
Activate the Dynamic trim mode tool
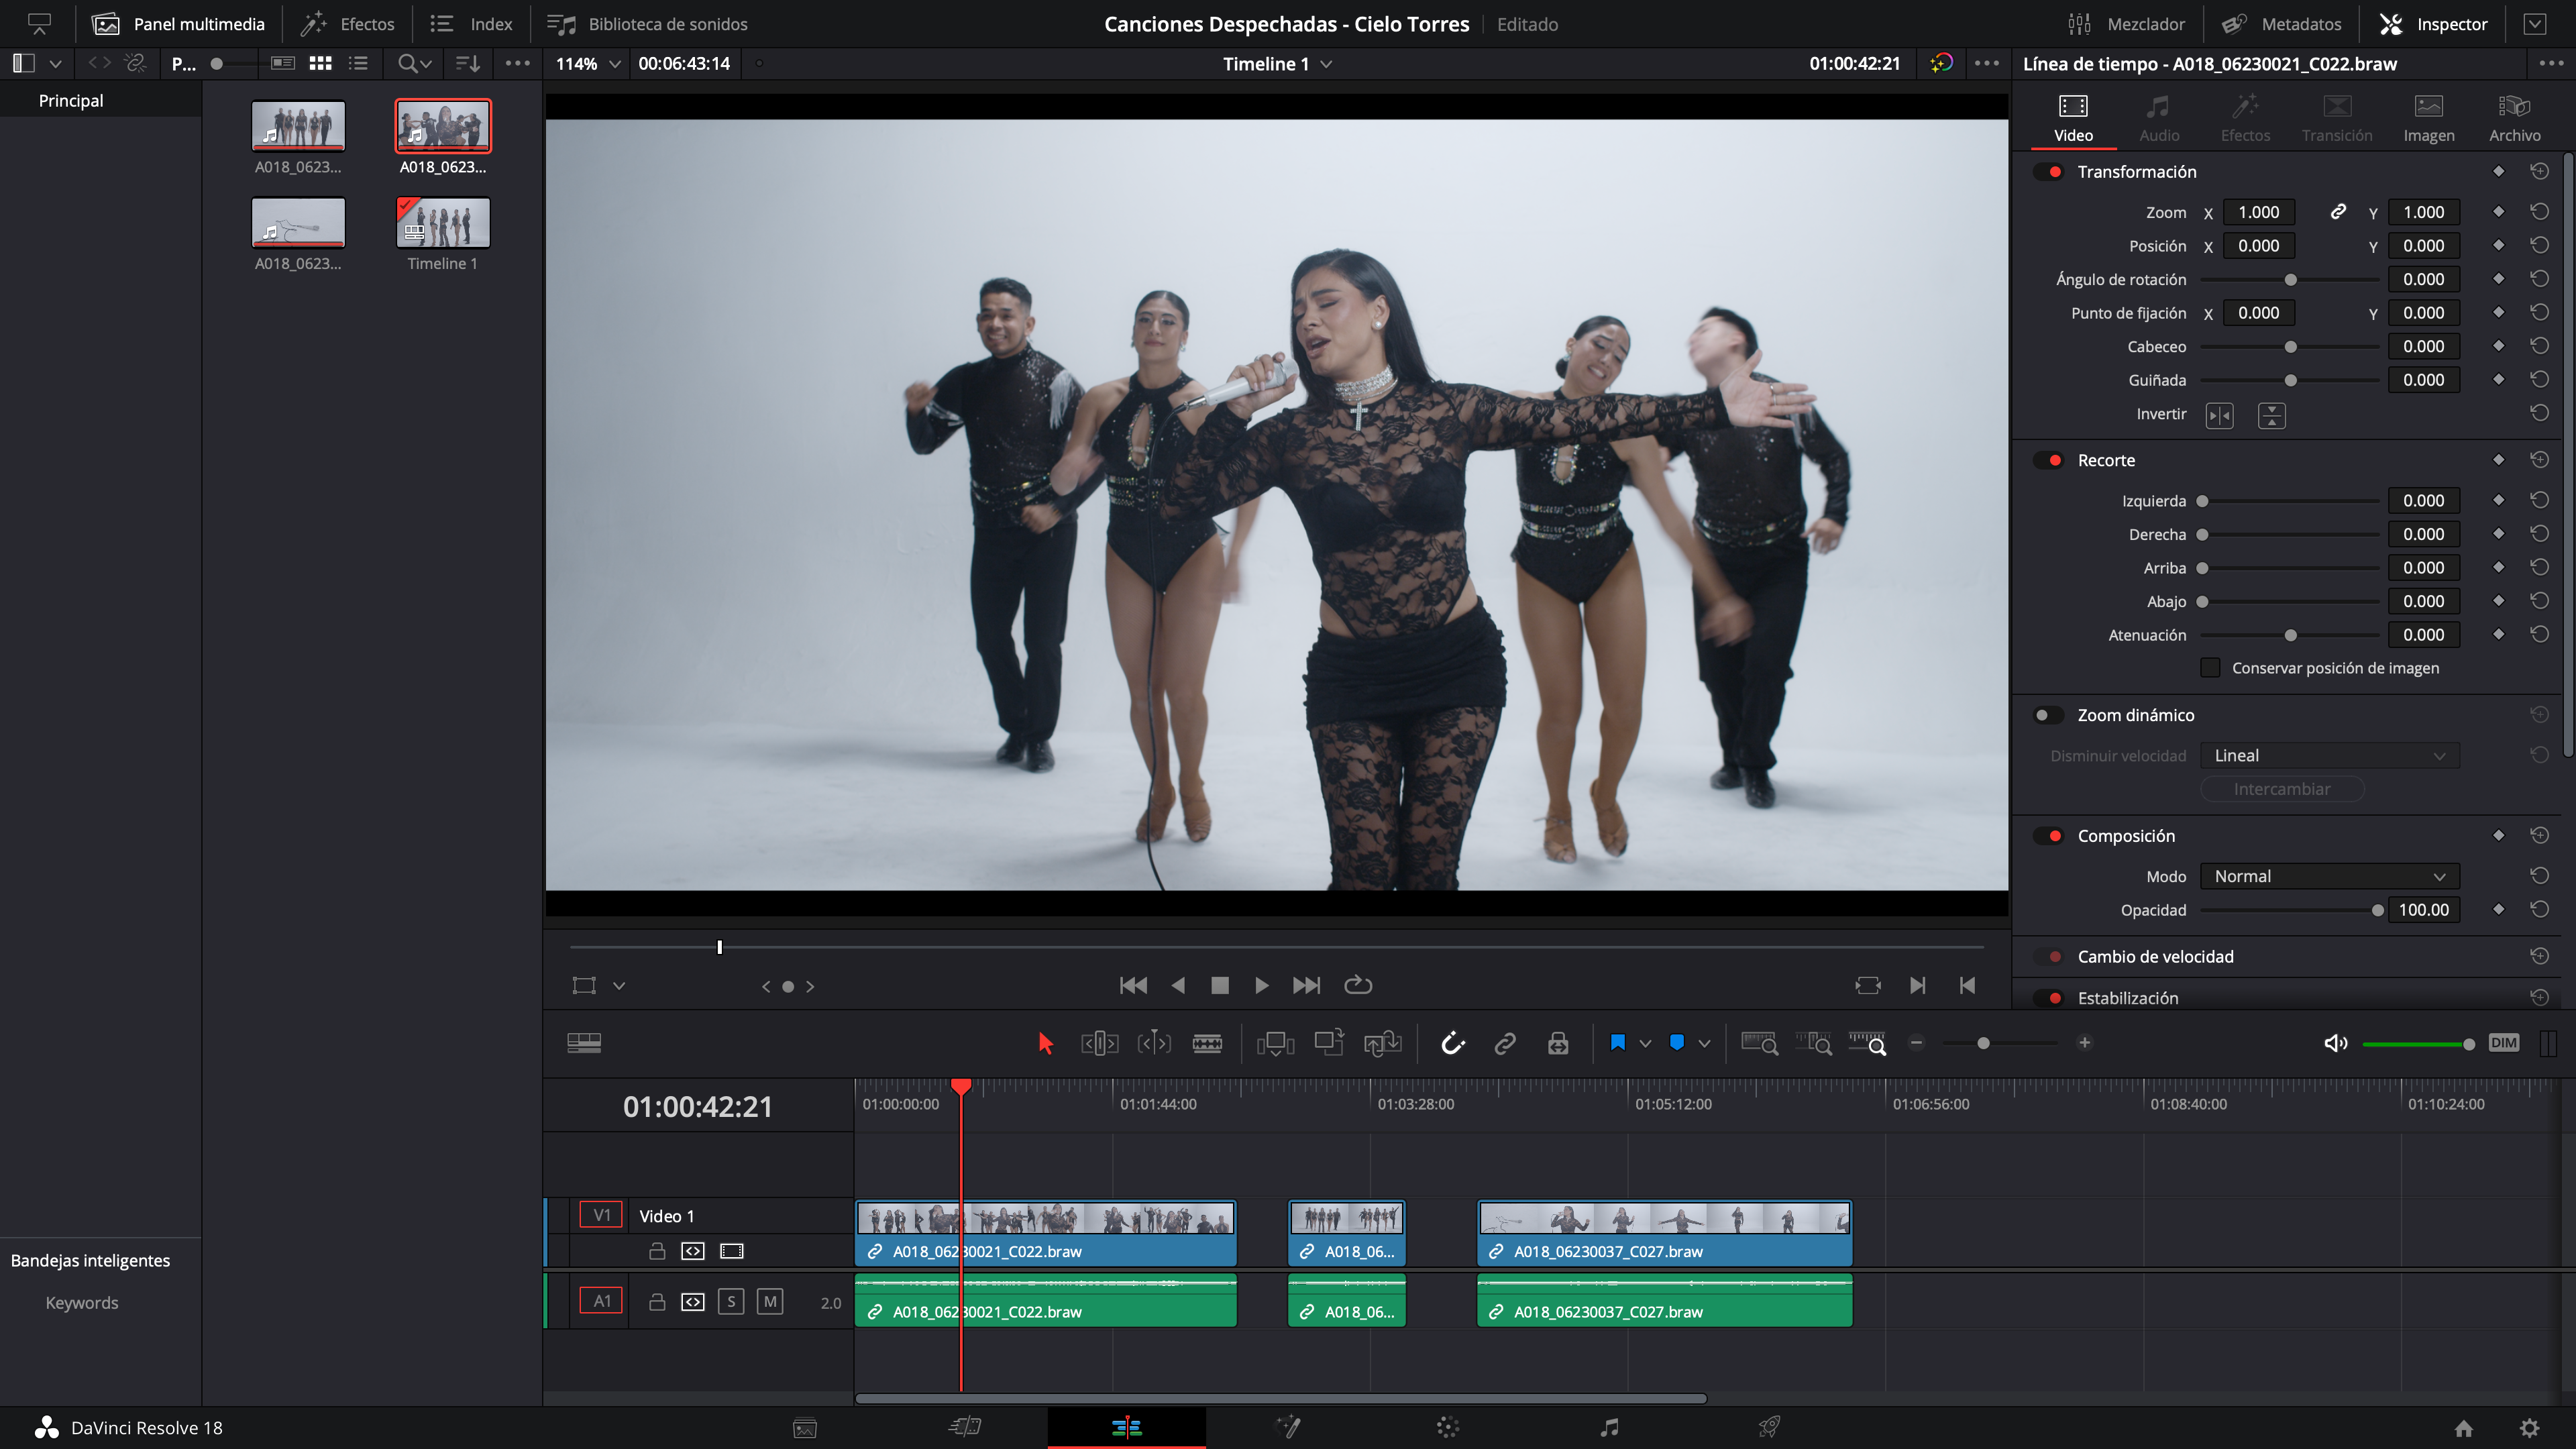pyautogui.click(x=1153, y=1043)
